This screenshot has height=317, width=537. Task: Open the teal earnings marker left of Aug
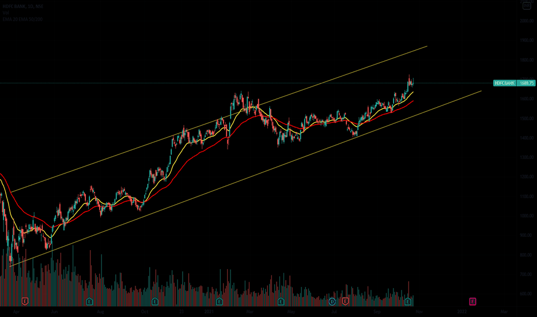click(x=89, y=301)
